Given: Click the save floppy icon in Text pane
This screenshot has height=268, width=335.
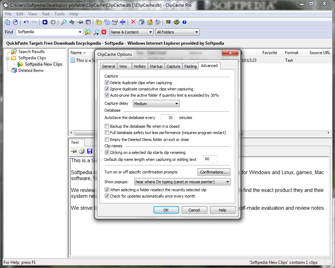Looking at the screenshot, I should click(x=90, y=151).
